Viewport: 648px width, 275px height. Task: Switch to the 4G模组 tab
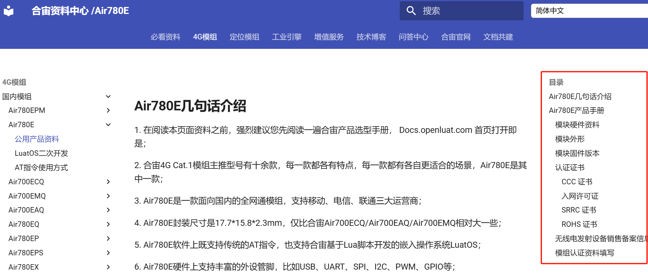[205, 37]
